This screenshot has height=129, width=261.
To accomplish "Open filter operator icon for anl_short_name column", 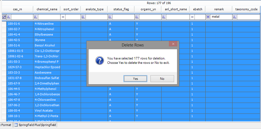I will click(164, 17).
